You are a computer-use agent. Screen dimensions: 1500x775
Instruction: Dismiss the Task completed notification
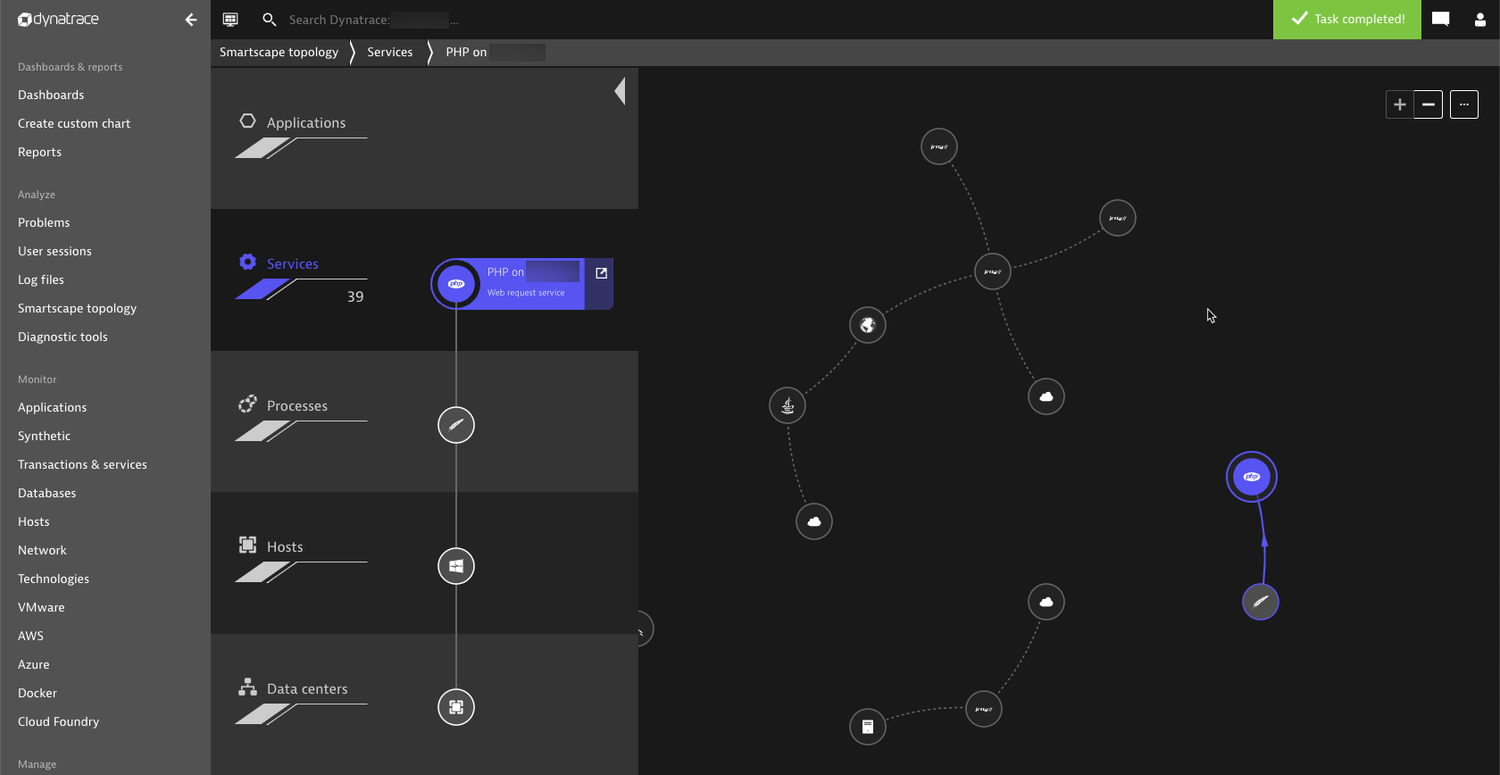[x=1347, y=19]
